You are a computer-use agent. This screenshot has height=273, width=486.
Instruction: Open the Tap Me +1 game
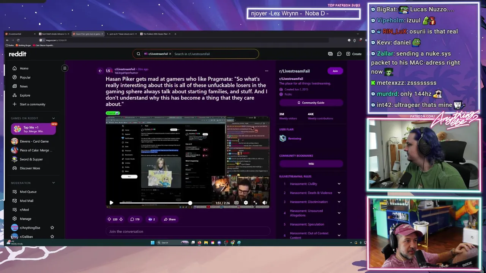[x=33, y=129]
